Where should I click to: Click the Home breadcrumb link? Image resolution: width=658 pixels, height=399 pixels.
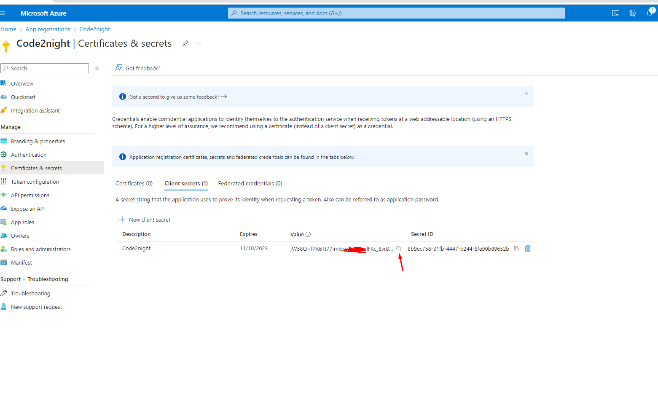(x=8, y=29)
